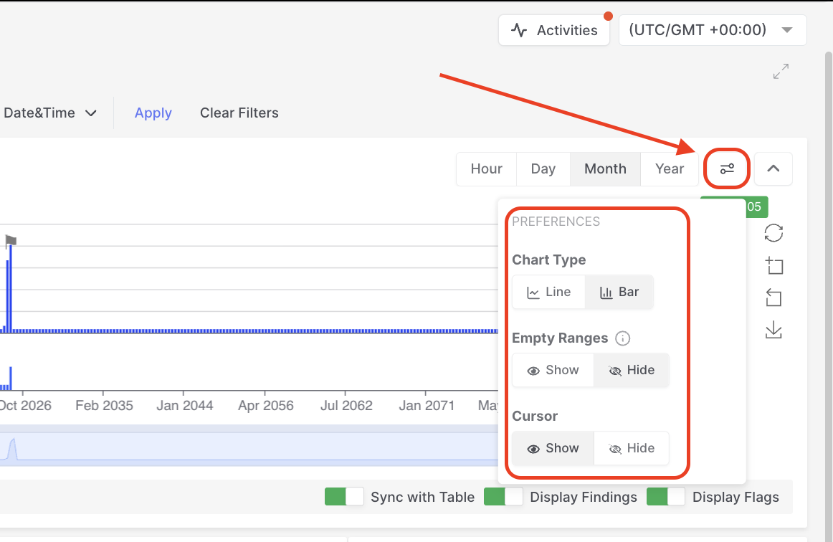Screen dimensions: 833x542
Task: Disable the Display Findings toggle
Action: point(503,497)
